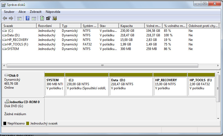The height and width of the screenshot is (136, 223).
Task: Click the Online status under Disk 0
Action: click(x=9, y=88)
